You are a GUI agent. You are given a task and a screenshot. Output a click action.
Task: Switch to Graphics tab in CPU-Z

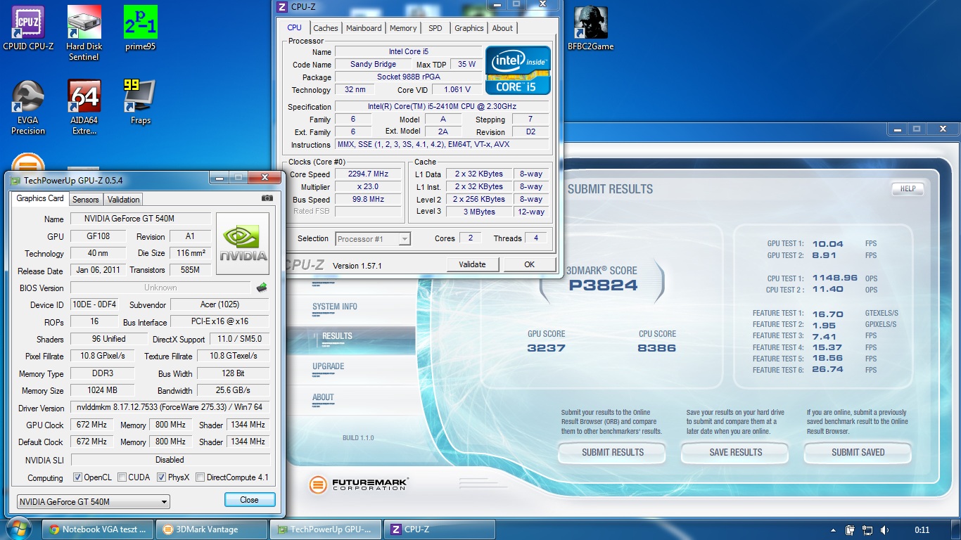point(469,28)
